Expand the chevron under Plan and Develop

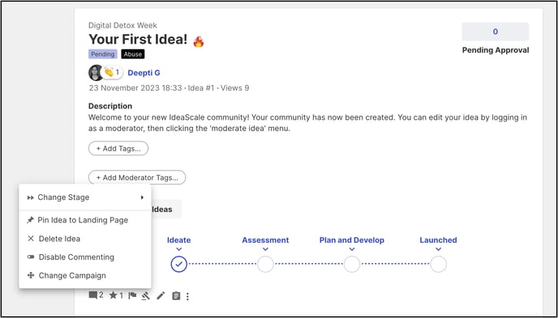coord(352,249)
